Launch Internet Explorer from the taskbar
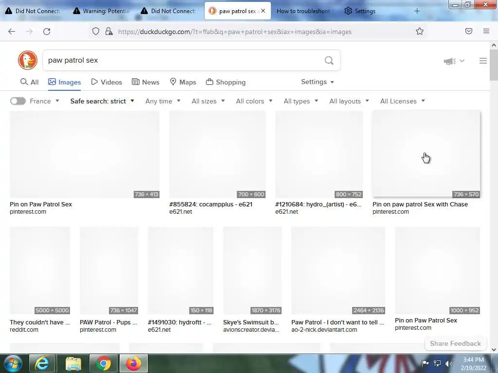 42,363
